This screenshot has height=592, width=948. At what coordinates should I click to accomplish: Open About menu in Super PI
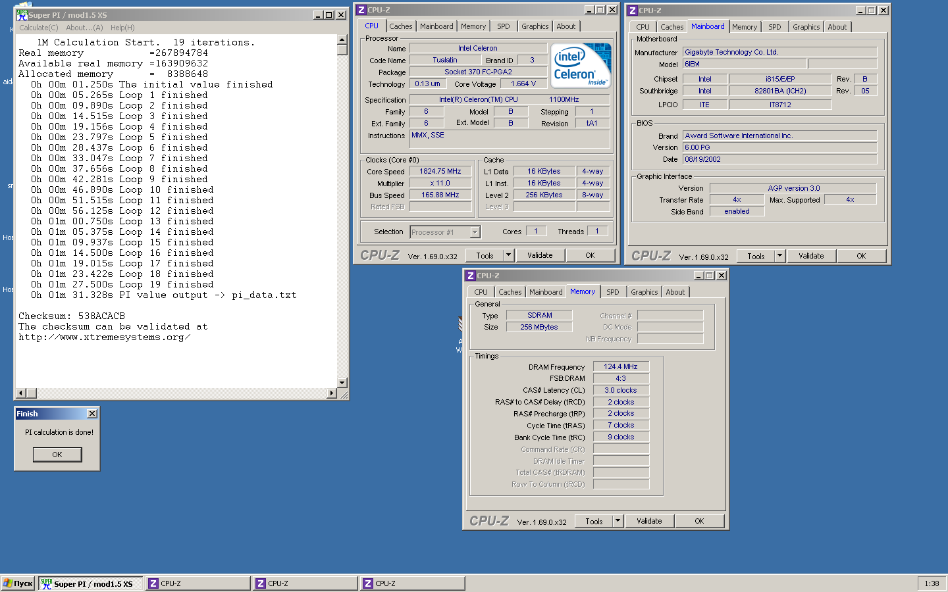[x=84, y=28]
